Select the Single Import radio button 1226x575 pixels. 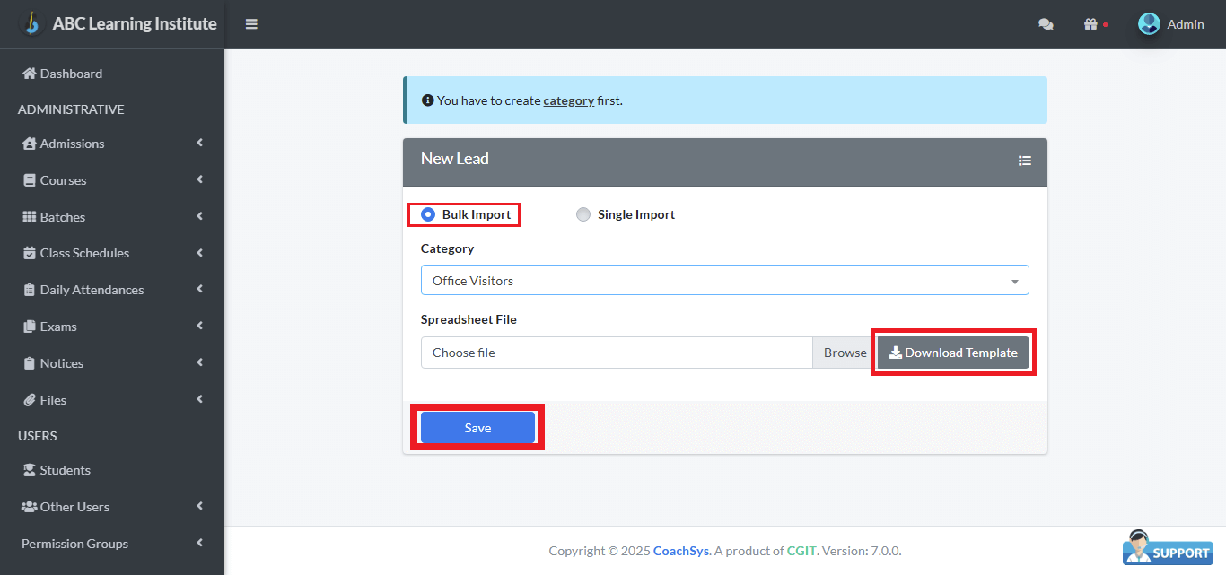(x=583, y=214)
